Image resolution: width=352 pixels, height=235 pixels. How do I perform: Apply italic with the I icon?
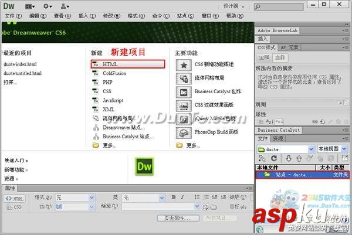pyautogui.click(x=182, y=197)
